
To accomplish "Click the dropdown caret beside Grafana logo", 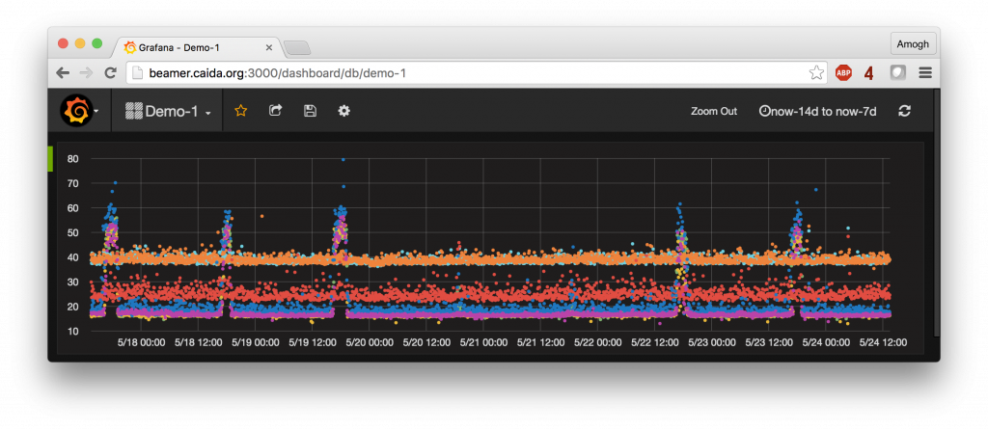I will tap(96, 112).
